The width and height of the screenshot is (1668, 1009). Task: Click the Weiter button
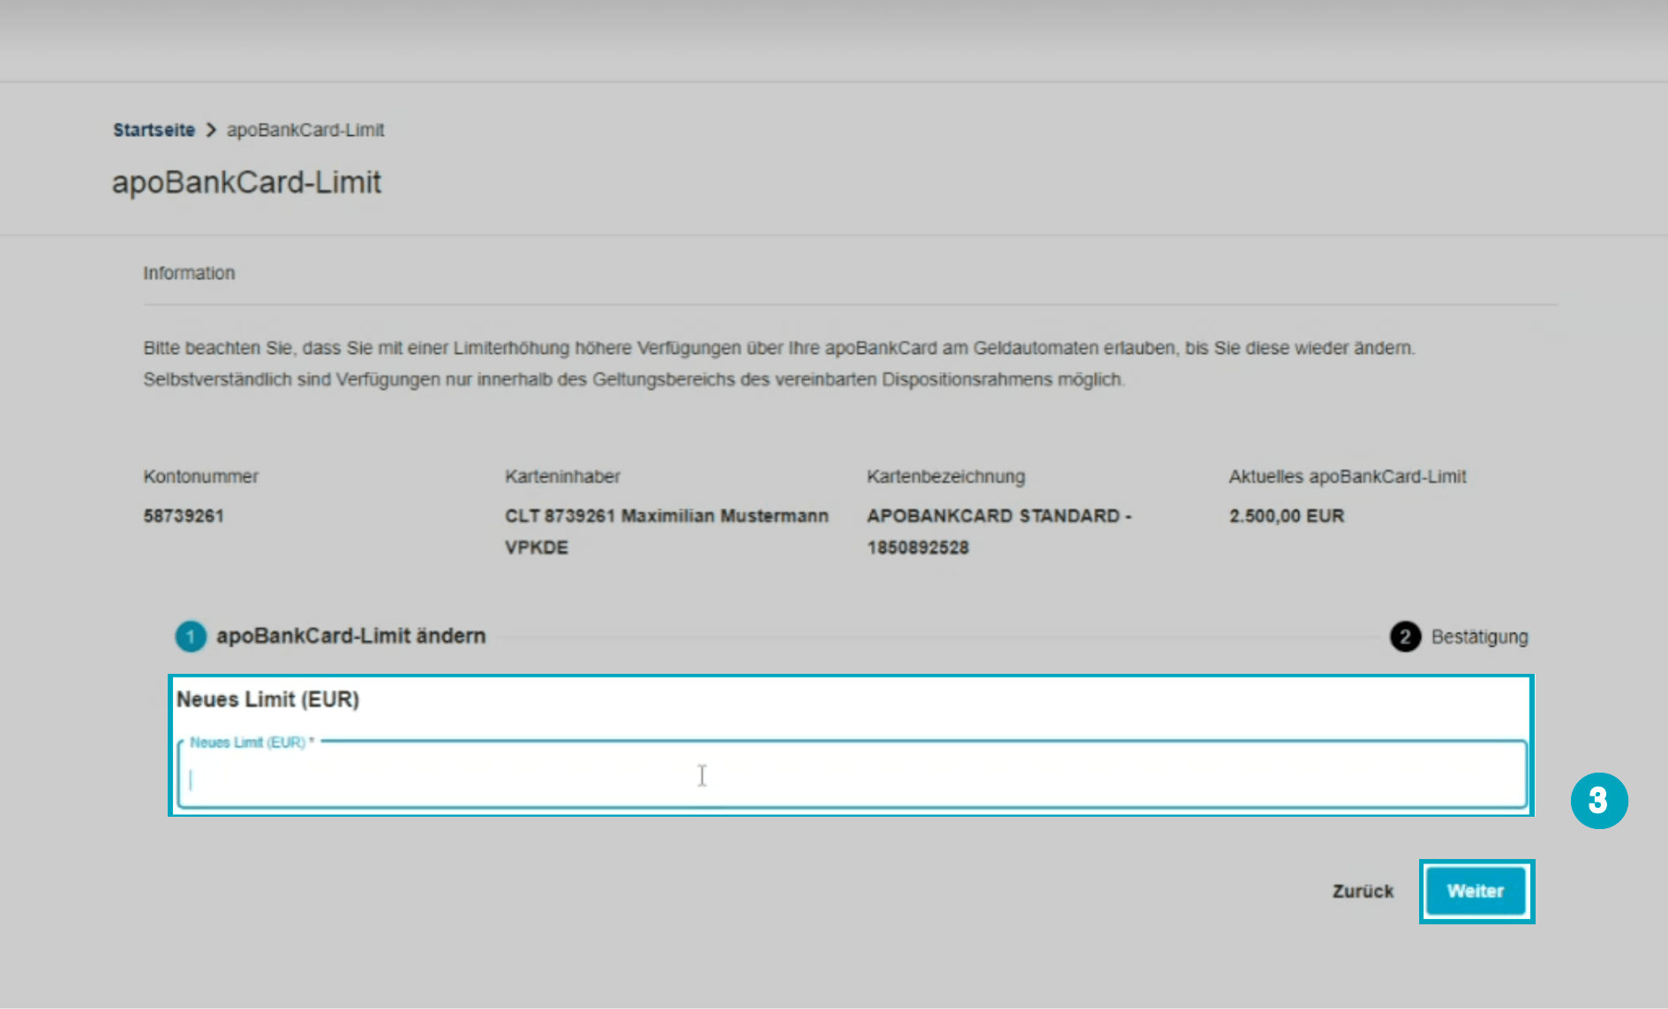1476,891
